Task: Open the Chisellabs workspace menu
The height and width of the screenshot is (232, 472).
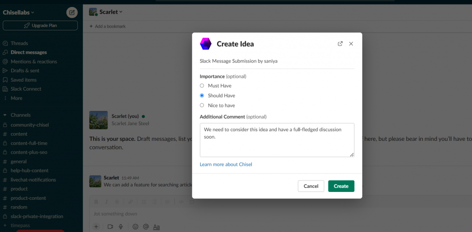Action: [18, 12]
